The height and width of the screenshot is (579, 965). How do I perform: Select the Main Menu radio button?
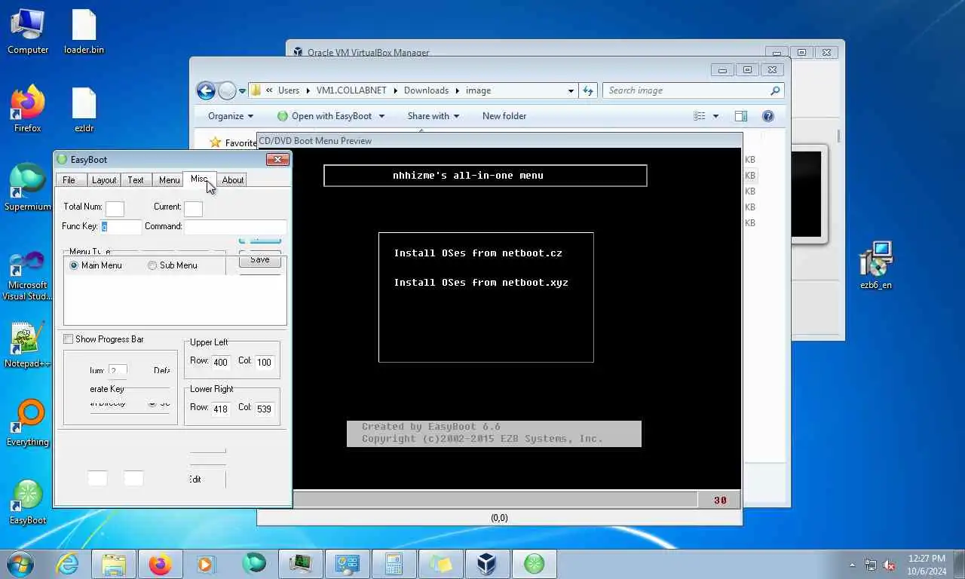tap(74, 265)
